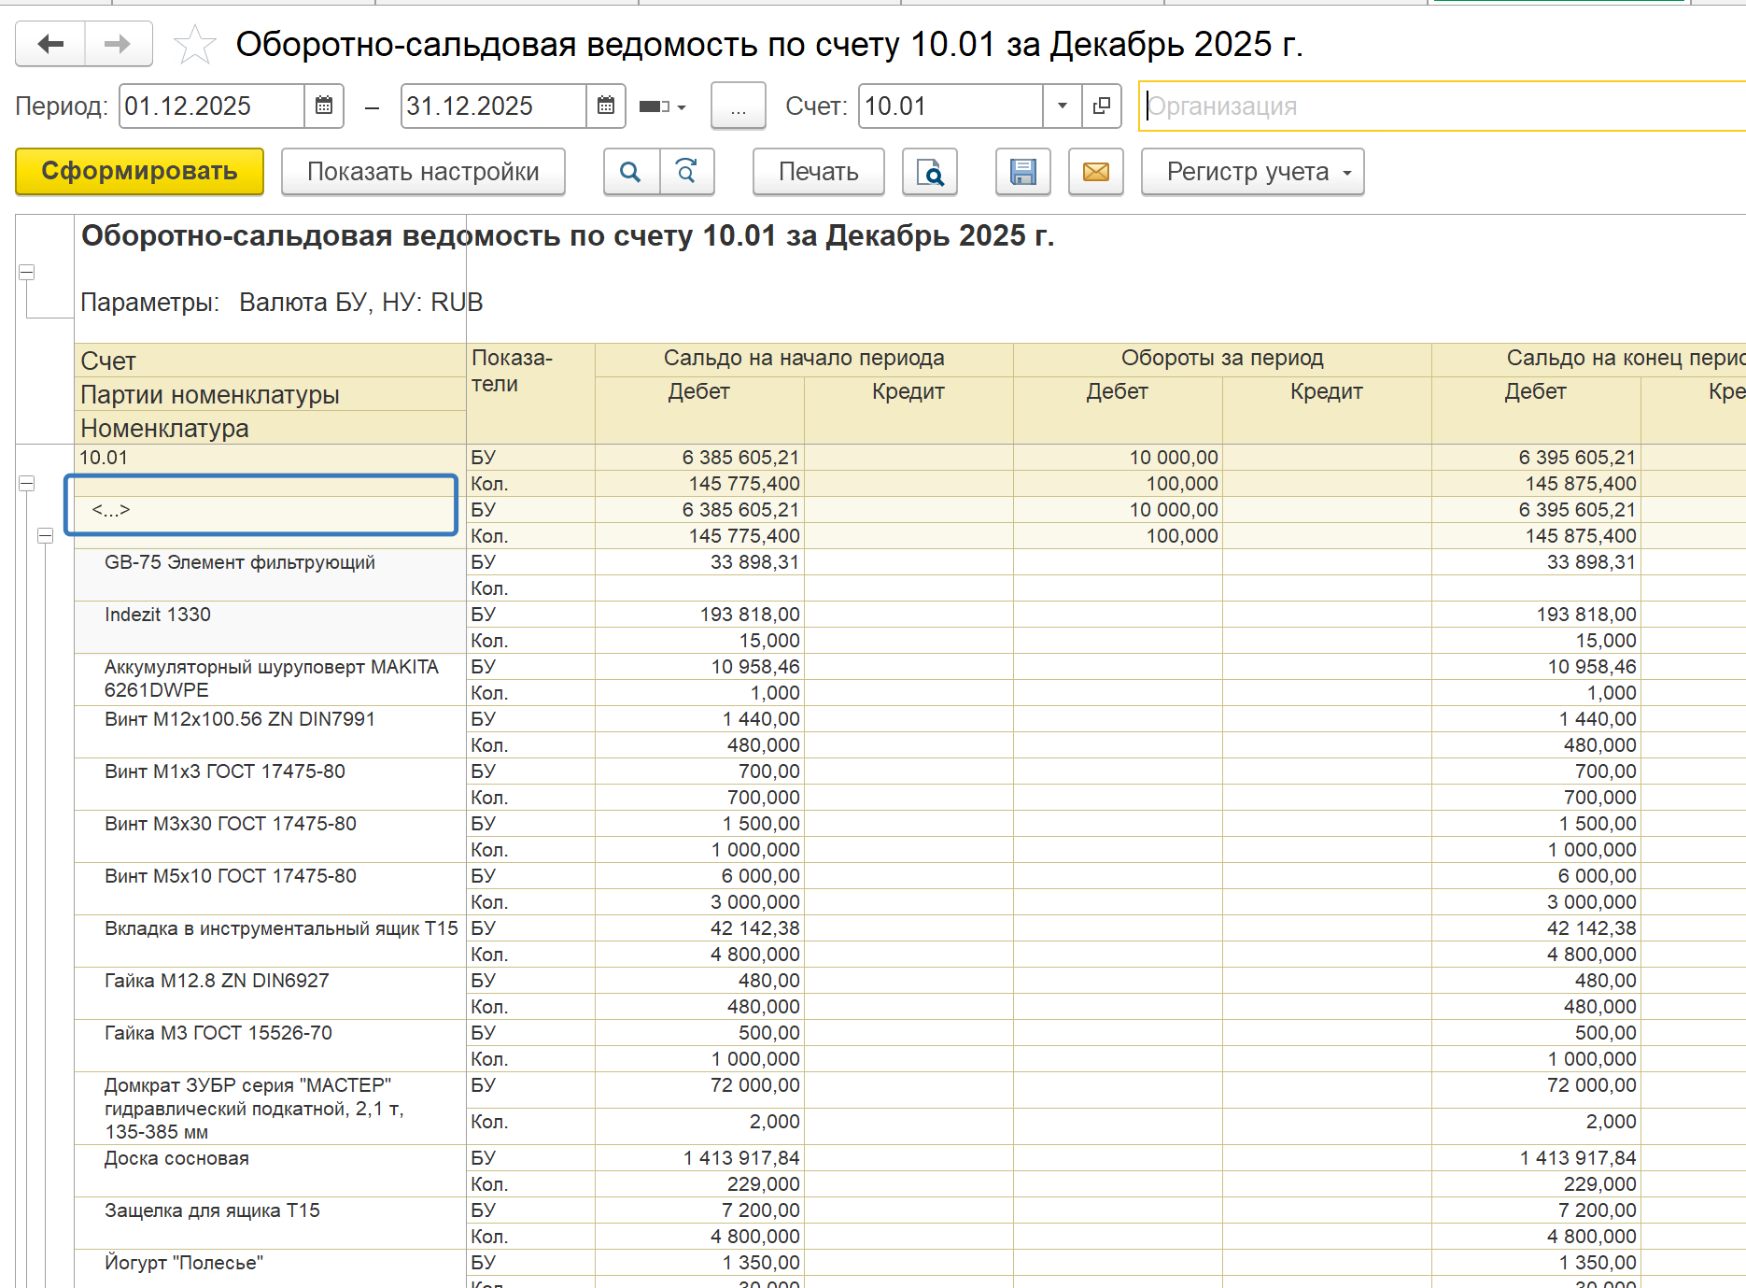Click the start date field 01.12.2025
1746x1288 pixels.
pyautogui.click(x=212, y=106)
